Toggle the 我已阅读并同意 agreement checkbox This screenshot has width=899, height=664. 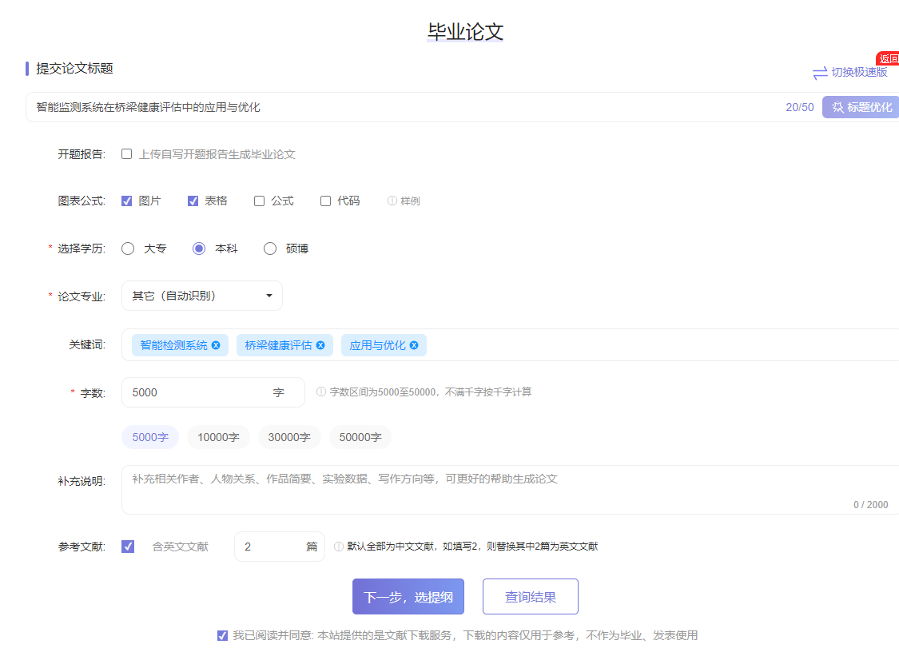coord(222,635)
